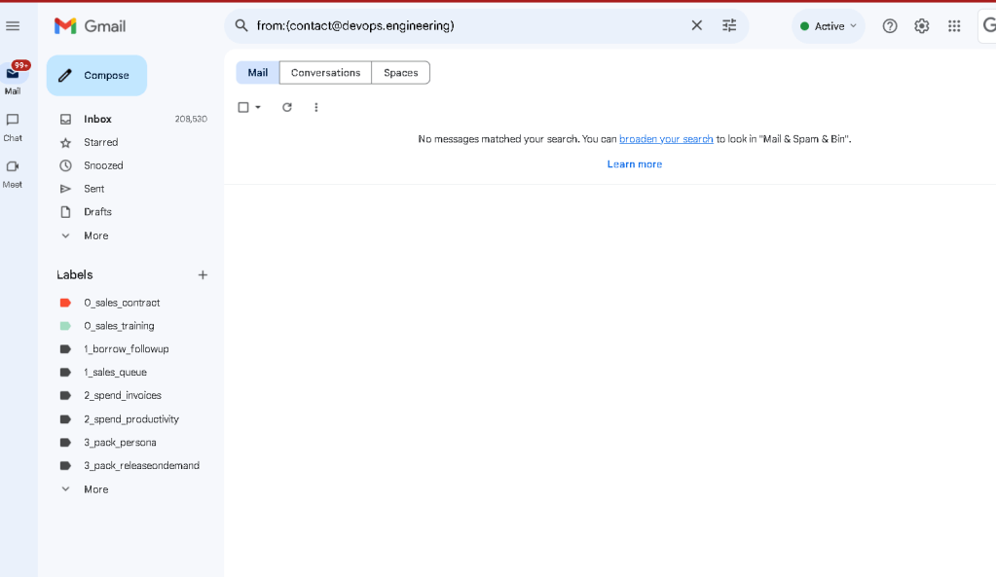Click the 2_spend_invoices label tag icon
The height and width of the screenshot is (577, 996).
click(65, 395)
